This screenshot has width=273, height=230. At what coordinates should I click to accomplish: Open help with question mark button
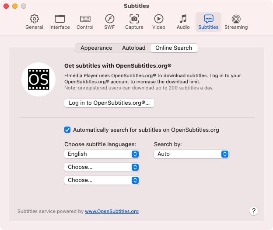pyautogui.click(x=254, y=211)
